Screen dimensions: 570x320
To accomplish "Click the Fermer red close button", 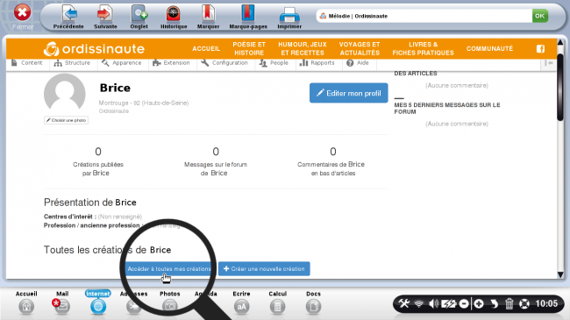I will click(22, 13).
